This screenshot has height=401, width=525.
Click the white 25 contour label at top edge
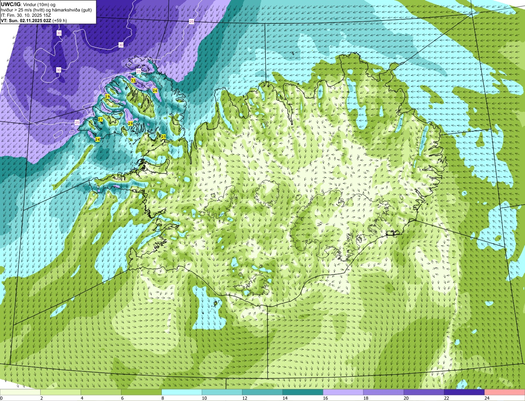tap(192, 21)
